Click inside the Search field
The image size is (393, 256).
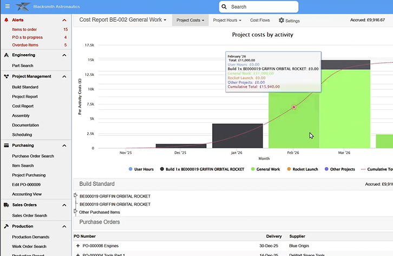click(x=259, y=6)
